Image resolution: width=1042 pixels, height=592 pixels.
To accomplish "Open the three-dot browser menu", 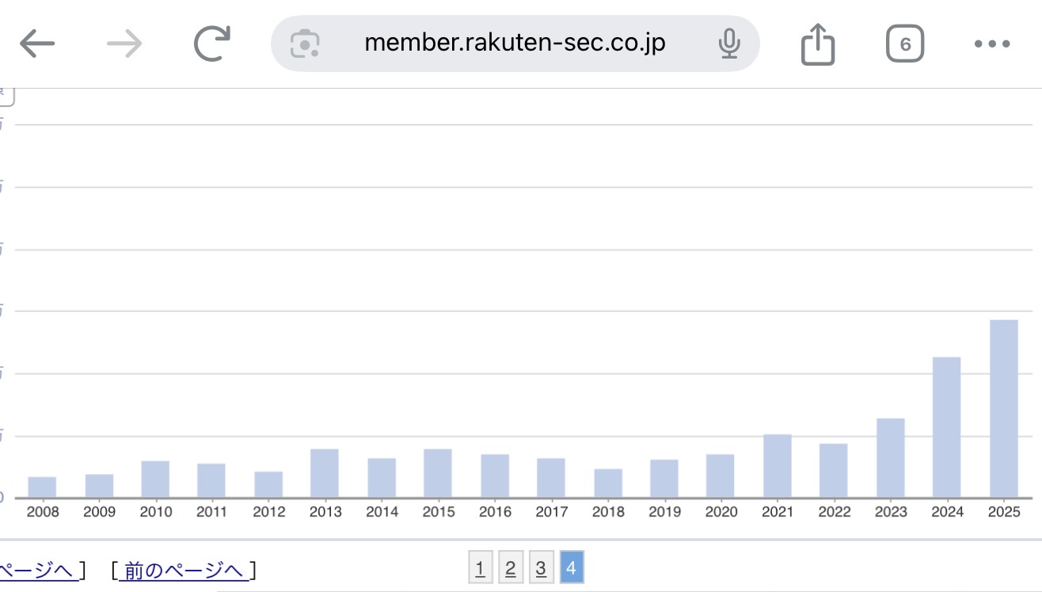I will pos(992,44).
